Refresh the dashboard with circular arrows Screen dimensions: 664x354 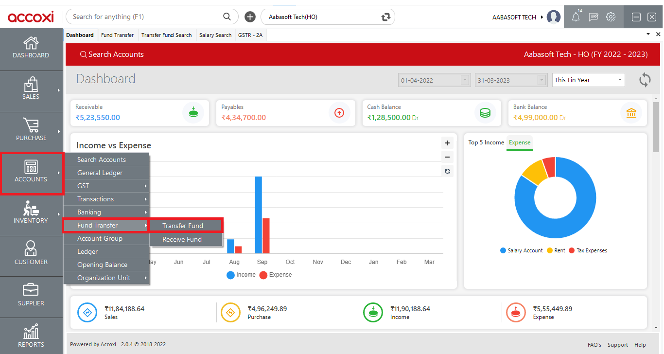[645, 80]
